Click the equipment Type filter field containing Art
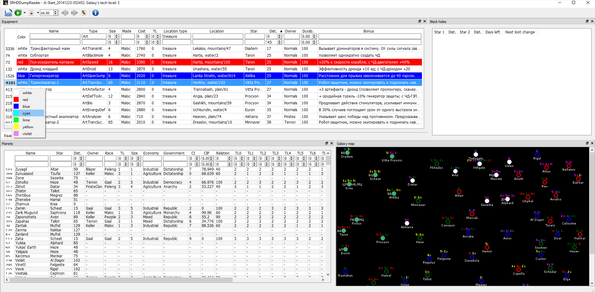 click(94, 37)
